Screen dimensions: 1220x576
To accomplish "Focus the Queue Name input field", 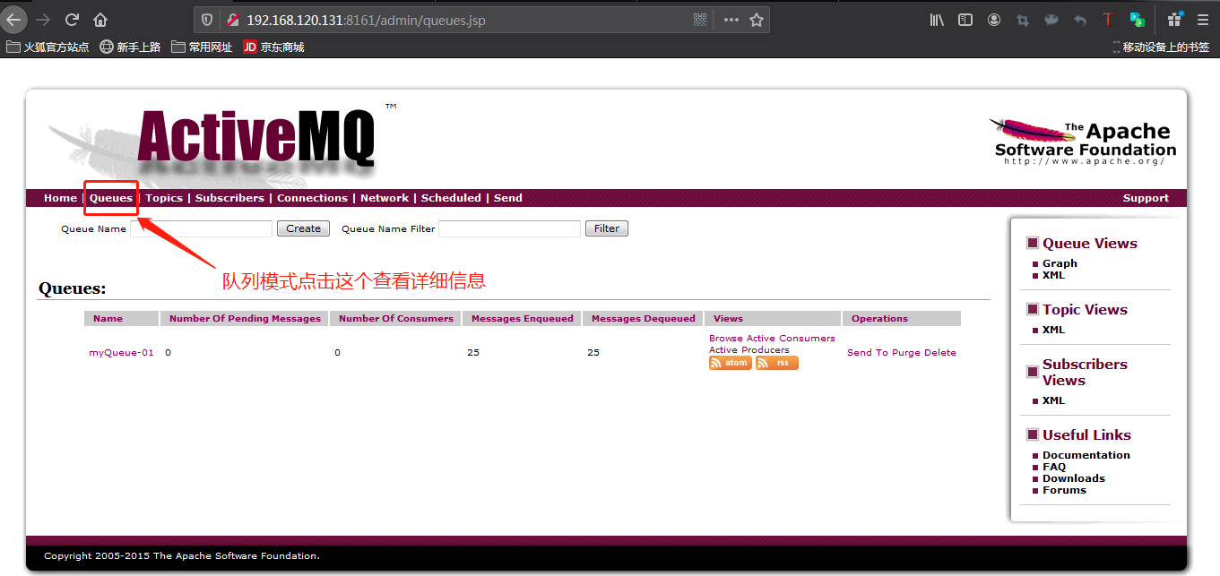I will click(x=202, y=228).
